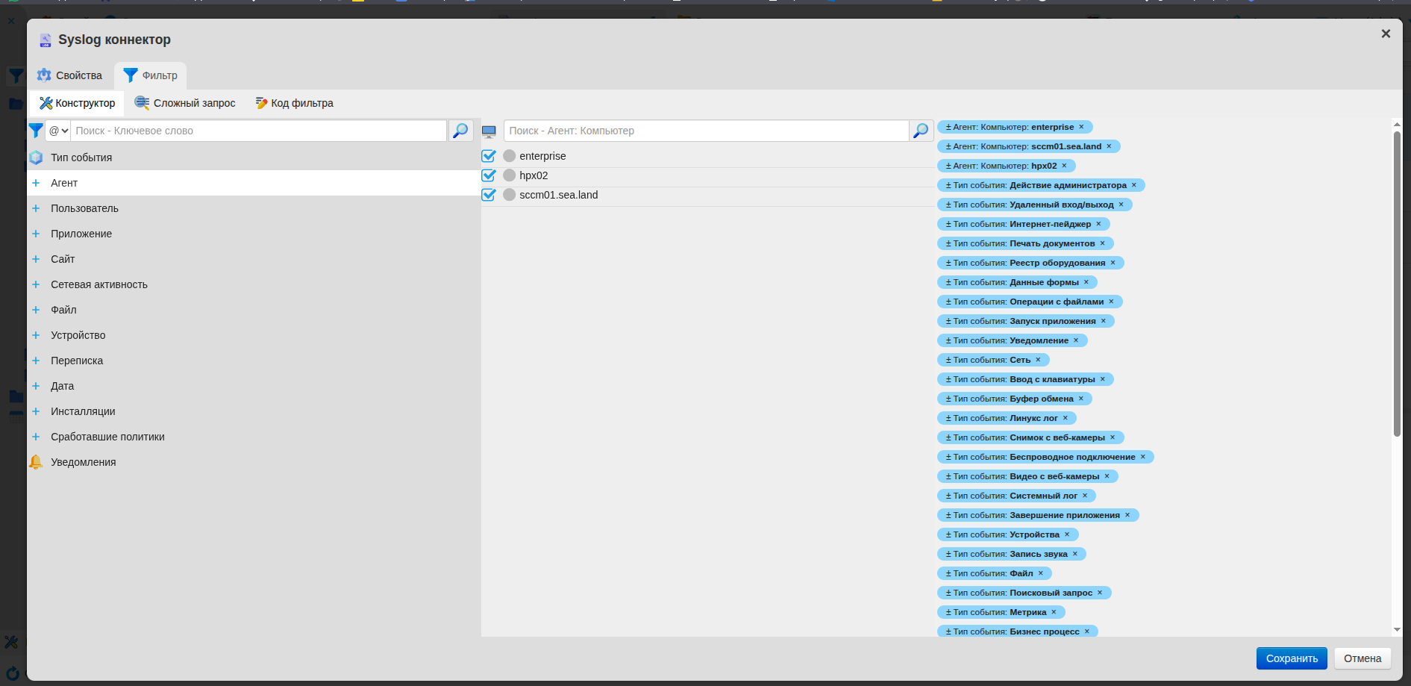
Task: Remove the 'Операции с файлами' tag
Action: (1111, 302)
